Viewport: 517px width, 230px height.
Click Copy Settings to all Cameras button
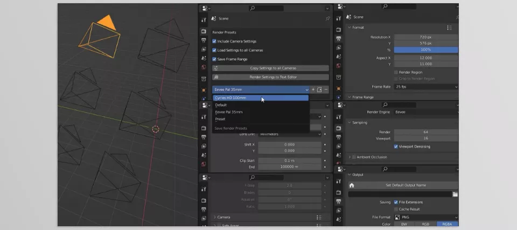pyautogui.click(x=270, y=68)
